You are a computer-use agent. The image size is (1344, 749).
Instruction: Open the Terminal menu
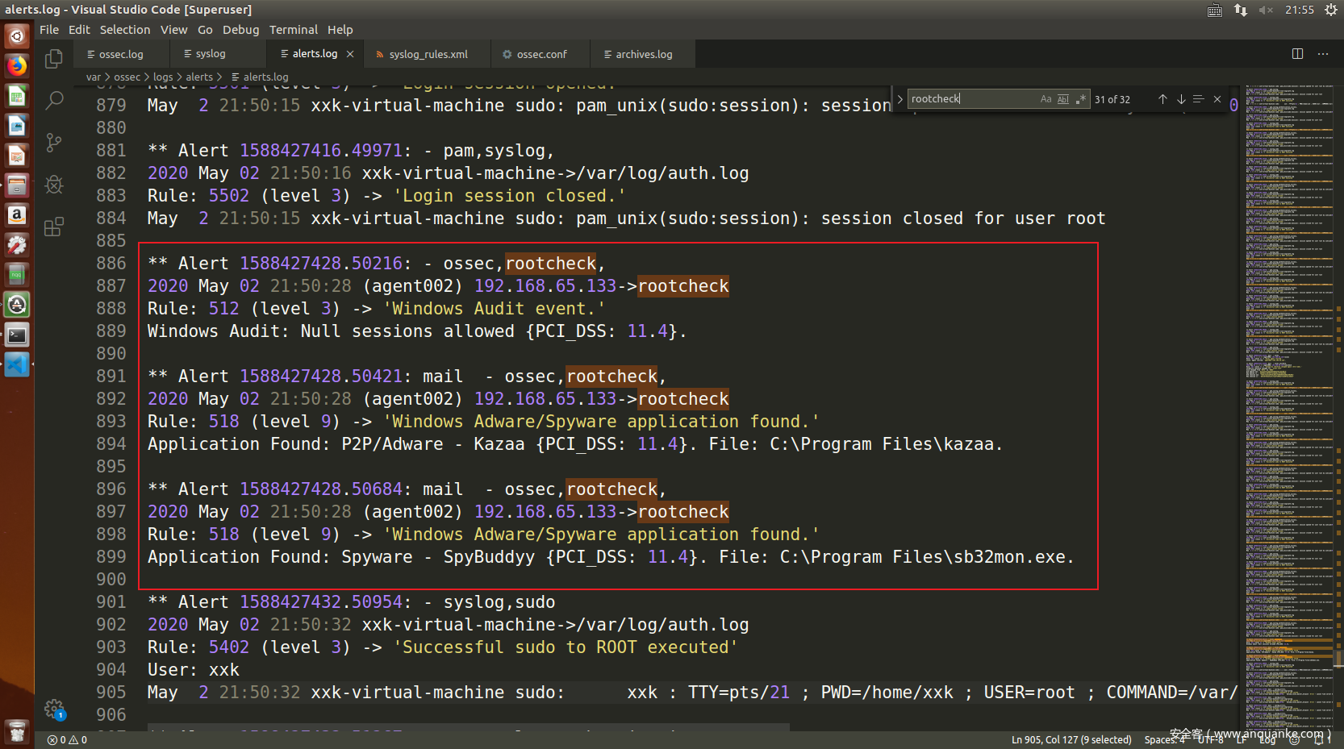293,30
